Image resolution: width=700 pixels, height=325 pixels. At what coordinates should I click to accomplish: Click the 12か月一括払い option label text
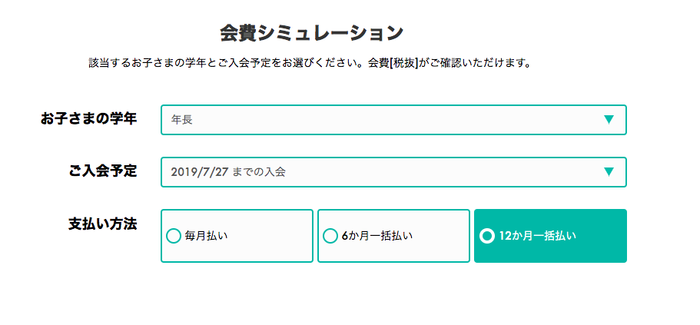click(538, 236)
